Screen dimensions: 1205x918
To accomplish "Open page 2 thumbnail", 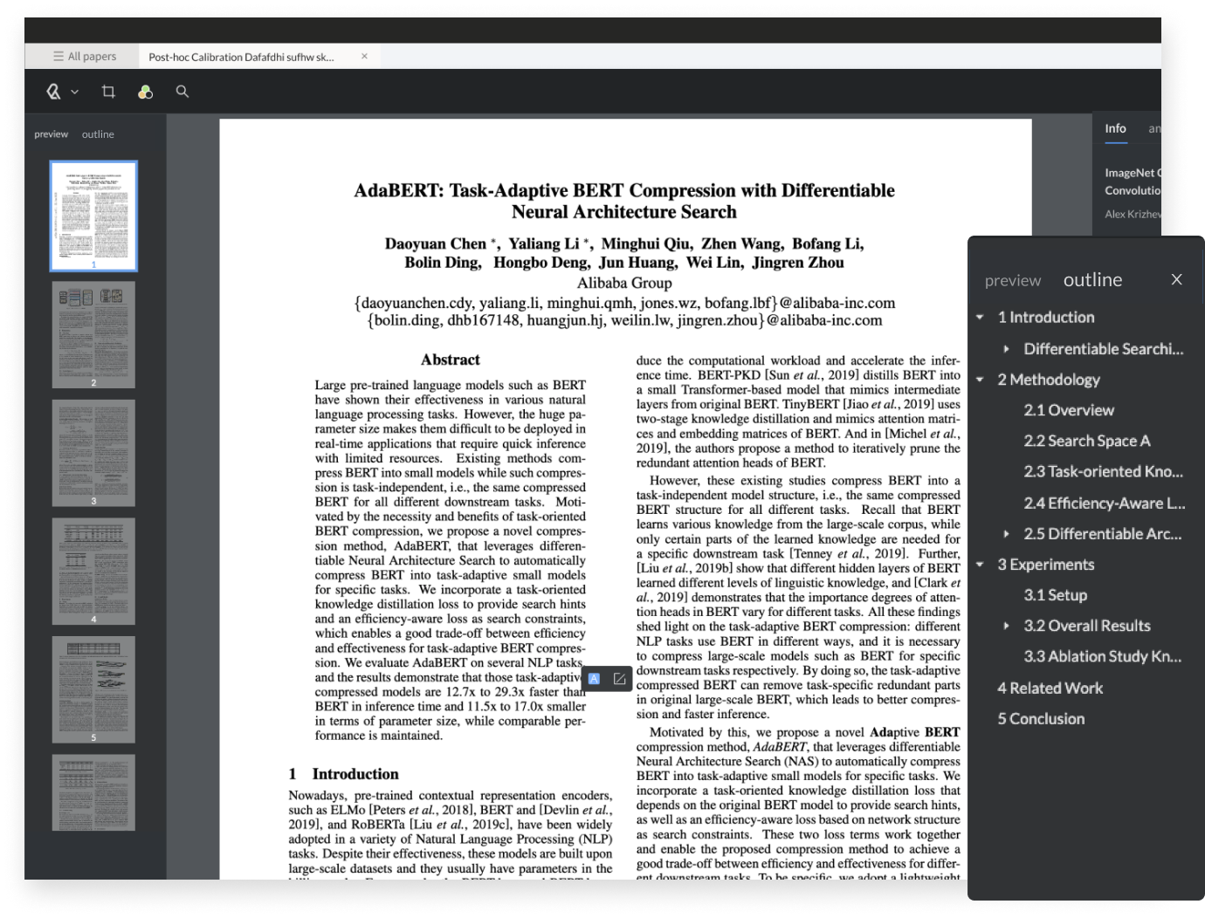I will 93,334.
